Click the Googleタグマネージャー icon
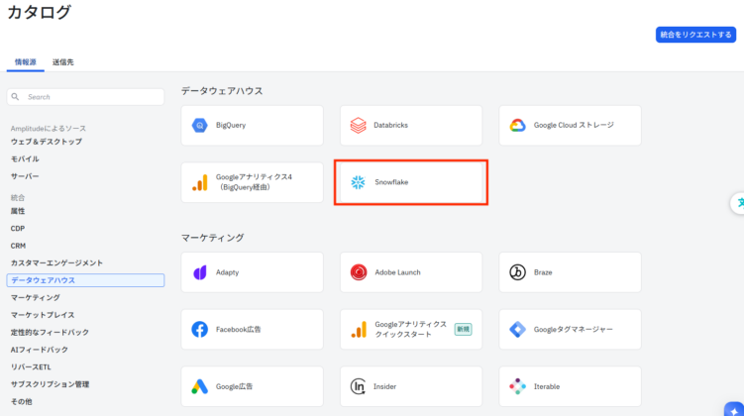 tap(517, 329)
